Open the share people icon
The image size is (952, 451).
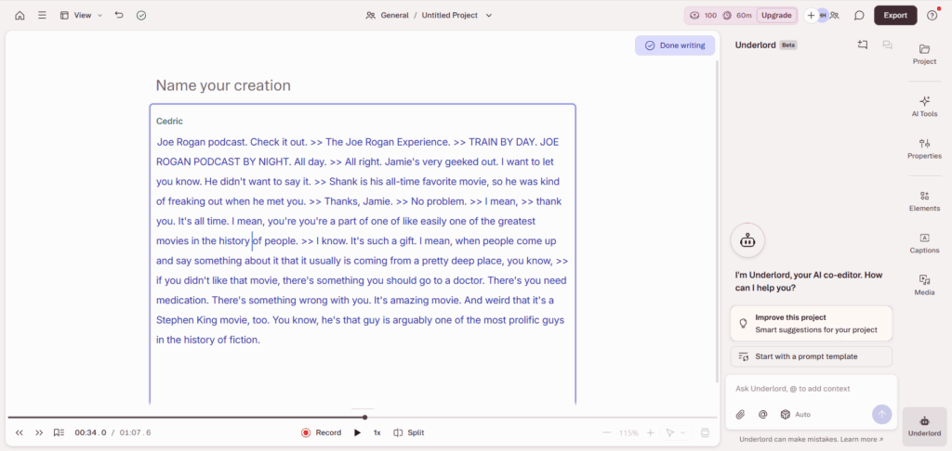pos(835,16)
